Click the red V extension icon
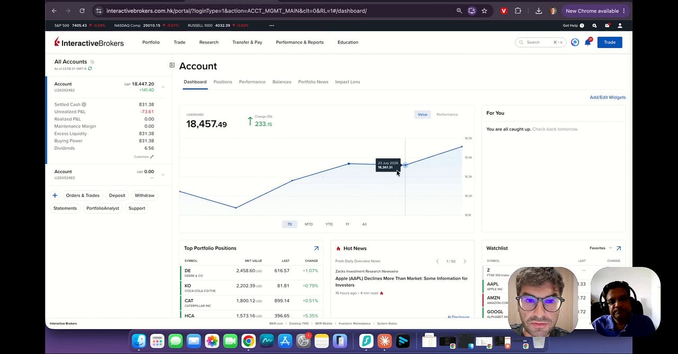This screenshot has height=354, width=678. [x=504, y=11]
